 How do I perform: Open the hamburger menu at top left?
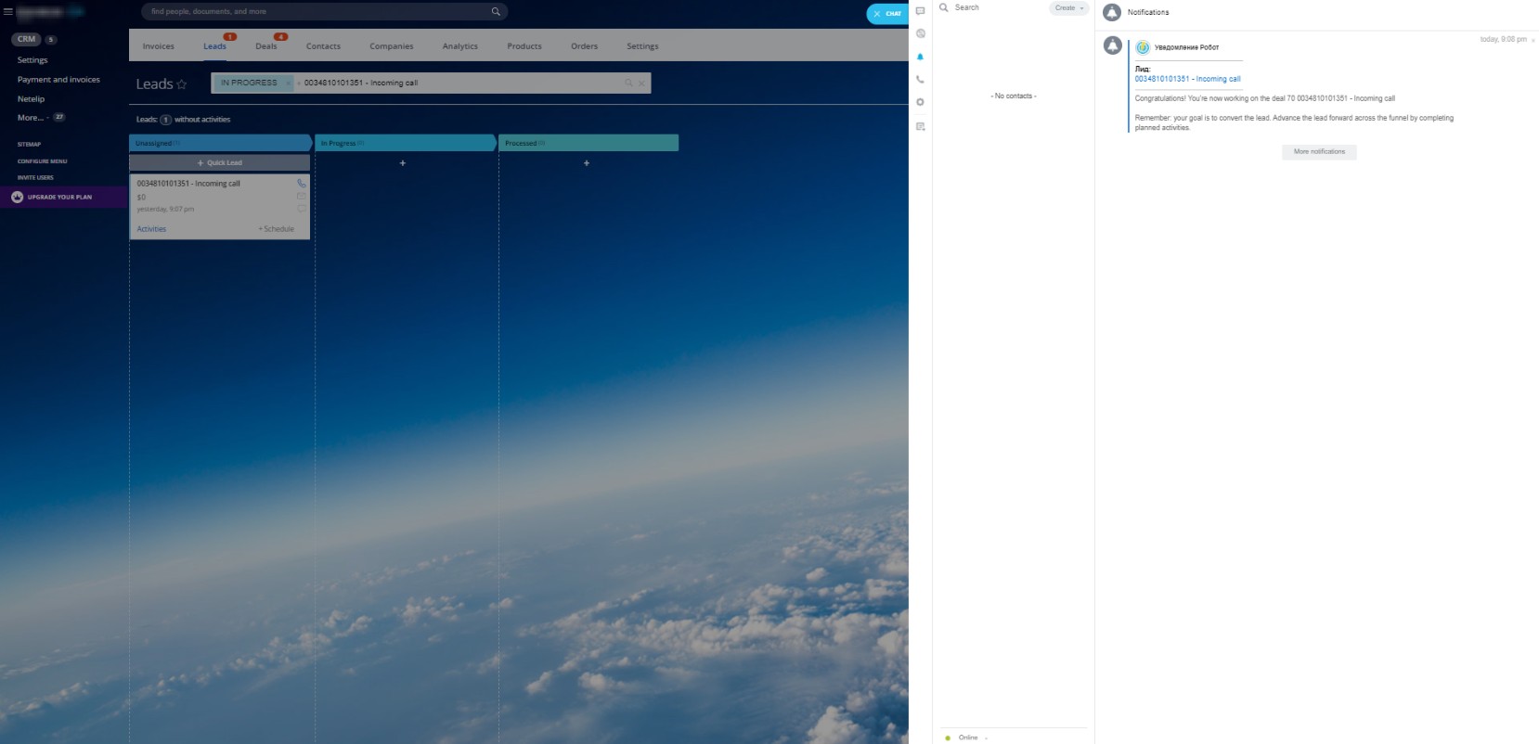(x=7, y=12)
